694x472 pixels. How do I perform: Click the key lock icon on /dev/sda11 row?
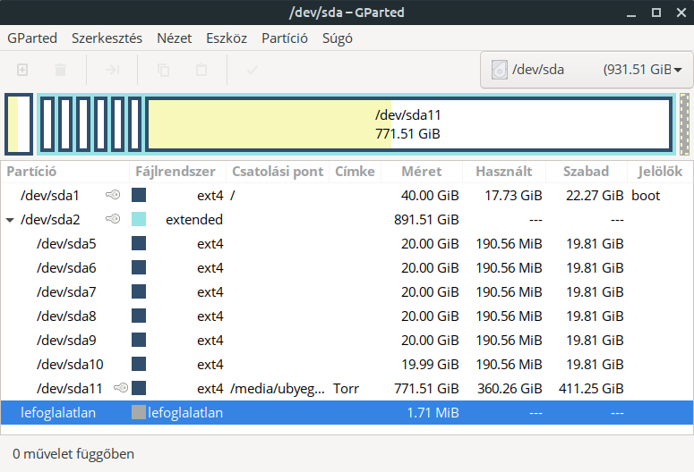coord(121,388)
